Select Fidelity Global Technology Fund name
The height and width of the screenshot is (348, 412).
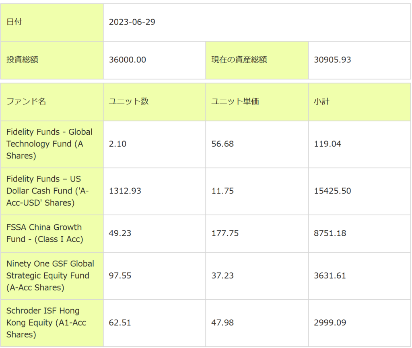(49, 144)
